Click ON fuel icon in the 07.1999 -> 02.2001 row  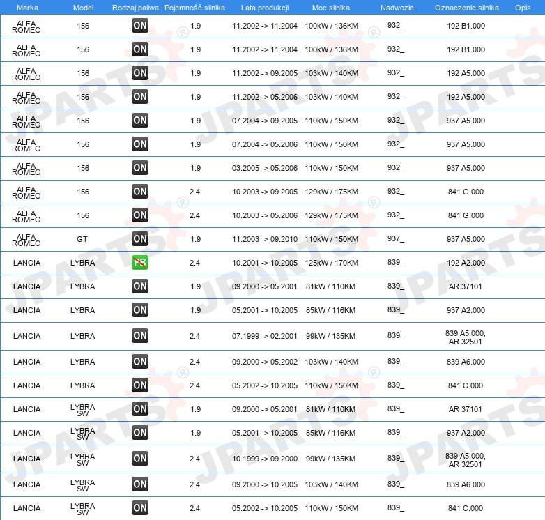140,336
